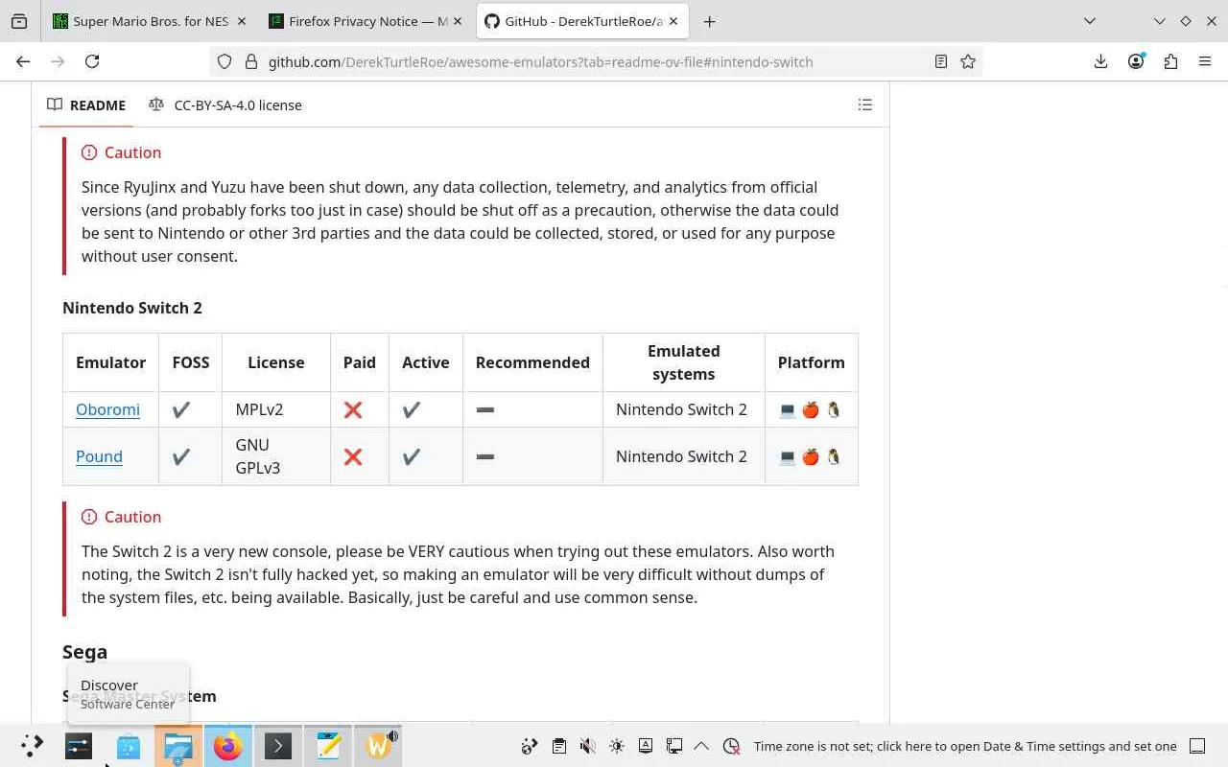The image size is (1228, 767).
Task: Close the GitHub tab
Action: [x=673, y=21]
